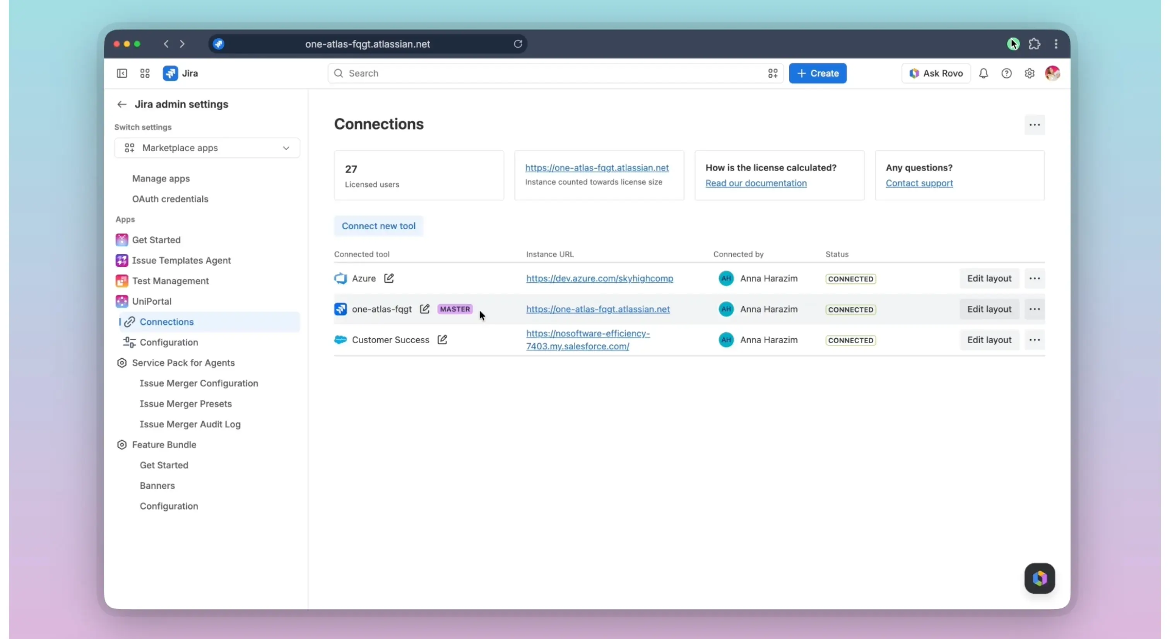
Task: Open the notifications bell
Action: point(984,73)
